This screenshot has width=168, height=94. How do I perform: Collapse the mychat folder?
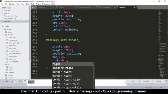(3, 29)
